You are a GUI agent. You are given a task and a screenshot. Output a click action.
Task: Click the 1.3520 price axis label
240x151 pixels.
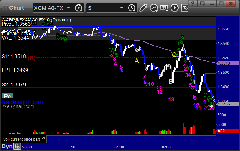224,58
